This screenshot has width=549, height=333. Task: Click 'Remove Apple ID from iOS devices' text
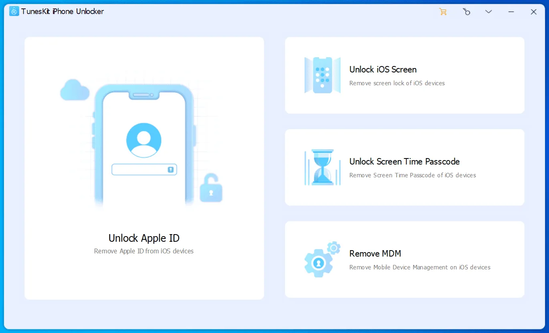[x=144, y=251]
